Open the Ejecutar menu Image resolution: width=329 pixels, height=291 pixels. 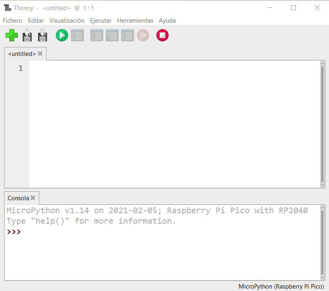point(100,21)
